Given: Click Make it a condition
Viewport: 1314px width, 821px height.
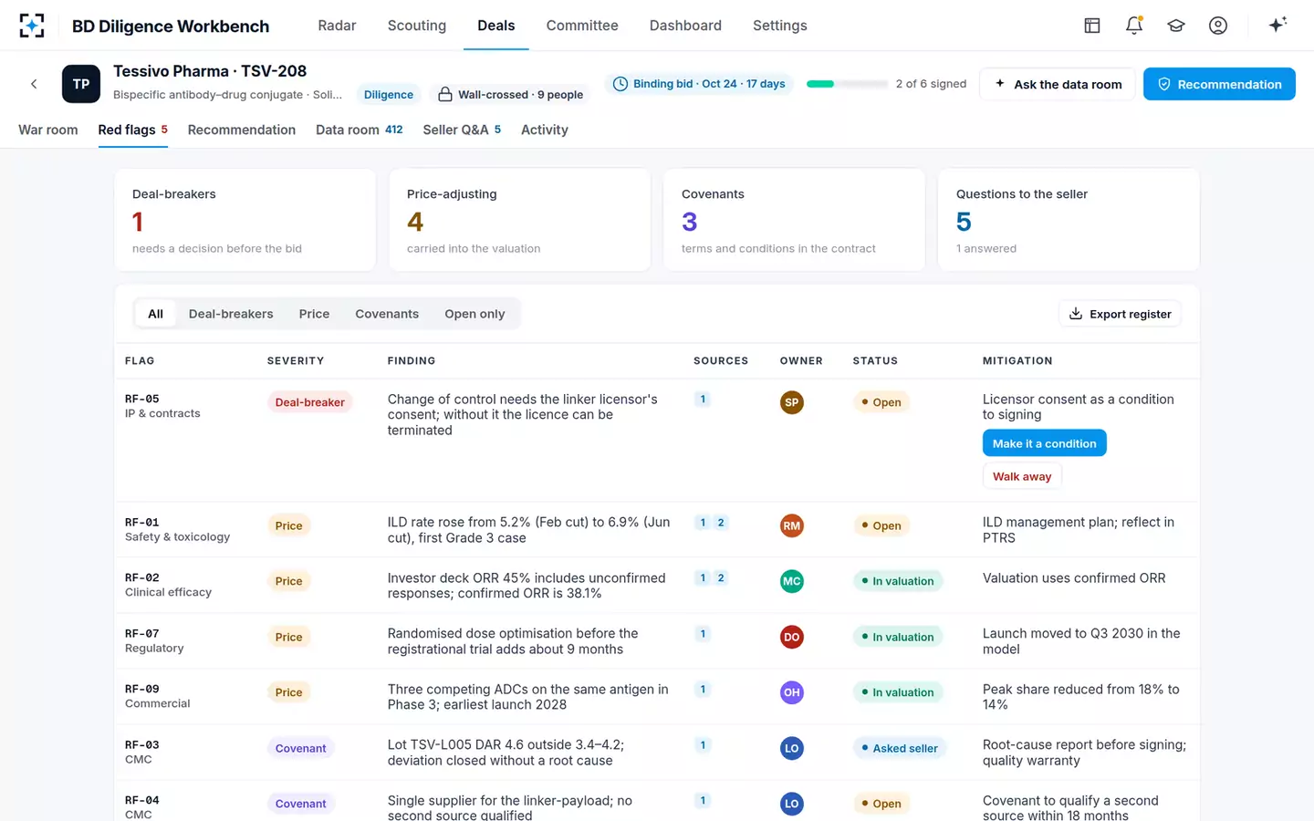Looking at the screenshot, I should click(1045, 443).
